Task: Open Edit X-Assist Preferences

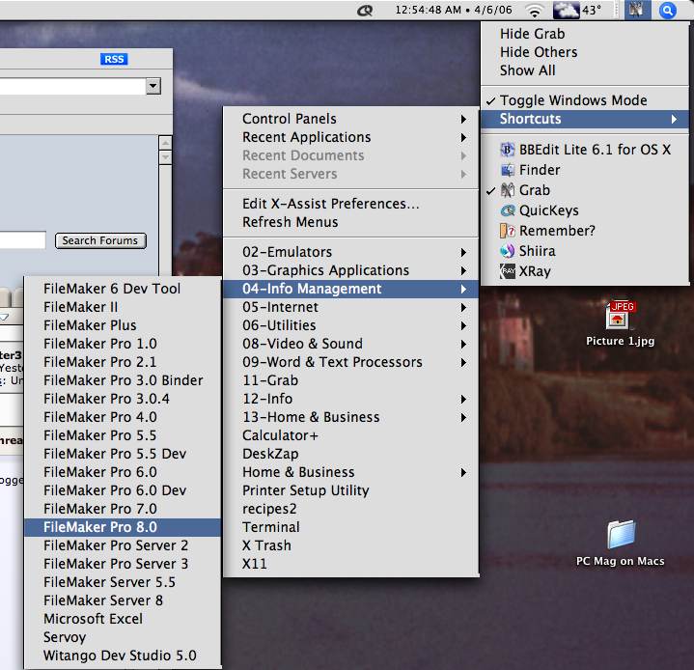Action: tap(351, 204)
